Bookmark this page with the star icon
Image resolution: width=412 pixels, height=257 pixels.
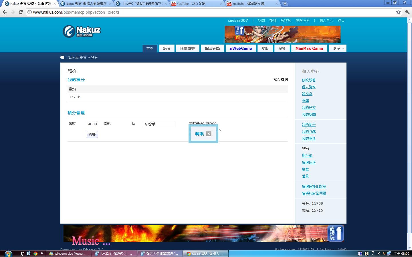[398, 12]
